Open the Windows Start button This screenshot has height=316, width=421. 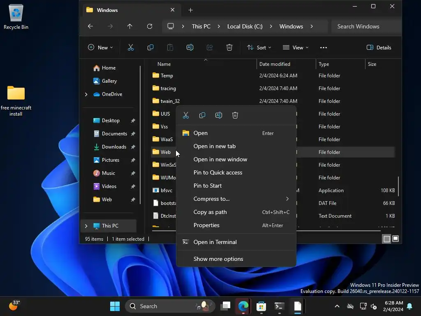click(x=115, y=306)
